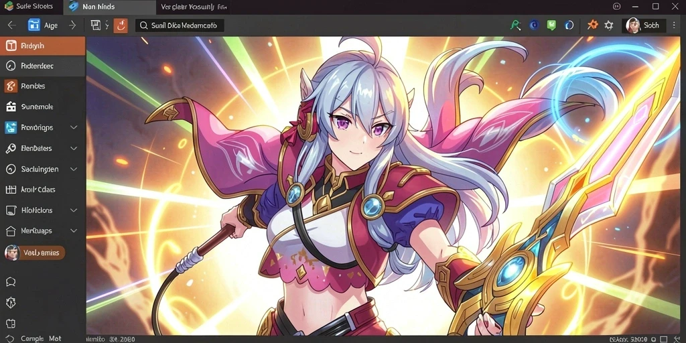Open settings with the white gear icon

click(608, 25)
